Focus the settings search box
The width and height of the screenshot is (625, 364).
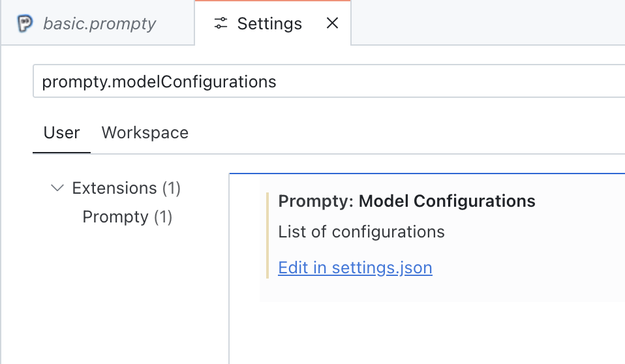click(326, 82)
